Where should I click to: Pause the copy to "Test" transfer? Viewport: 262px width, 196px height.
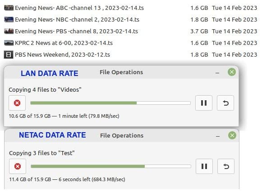coord(204,166)
